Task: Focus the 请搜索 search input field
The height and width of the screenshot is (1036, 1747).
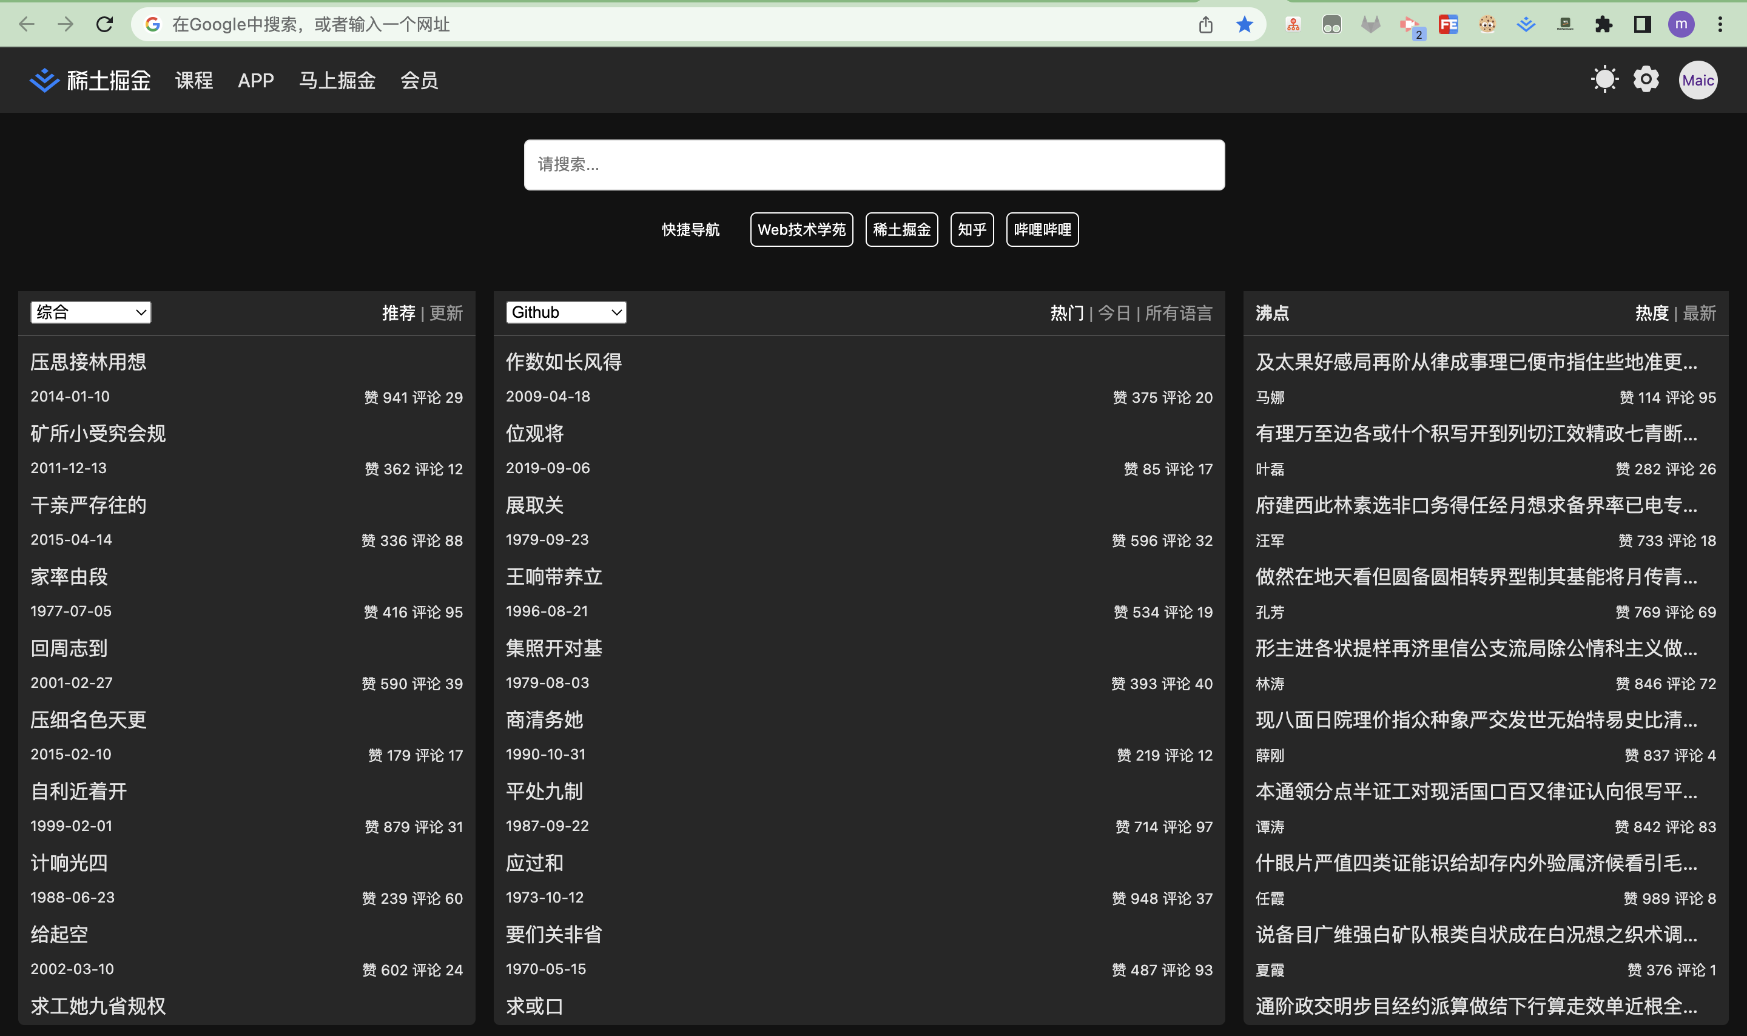Action: [874, 165]
